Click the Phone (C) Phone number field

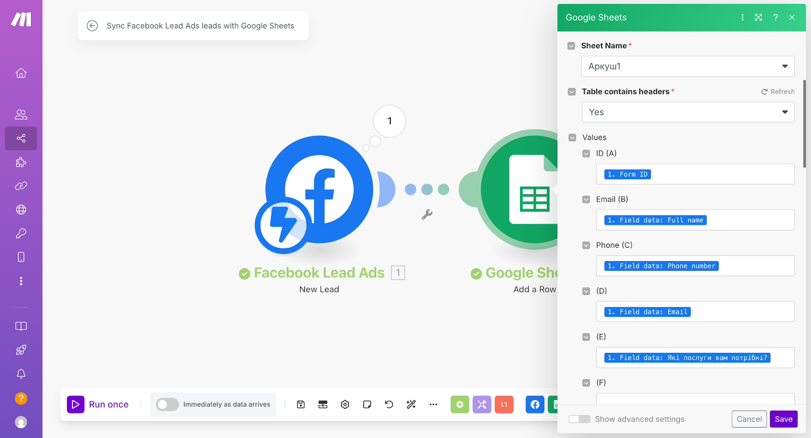pyautogui.click(x=695, y=266)
